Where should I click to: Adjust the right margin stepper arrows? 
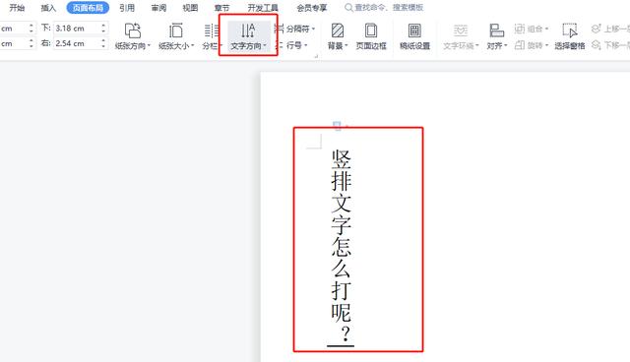103,43
